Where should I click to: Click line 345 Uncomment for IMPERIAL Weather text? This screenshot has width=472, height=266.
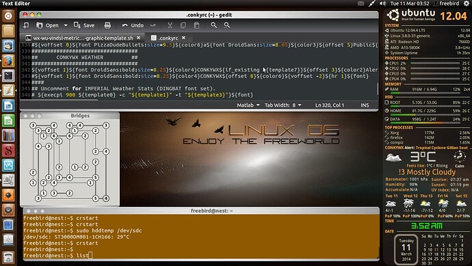[x=123, y=88]
